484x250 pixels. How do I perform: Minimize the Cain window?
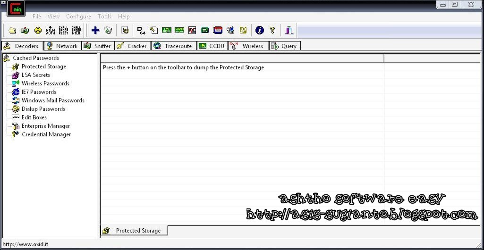442,4
